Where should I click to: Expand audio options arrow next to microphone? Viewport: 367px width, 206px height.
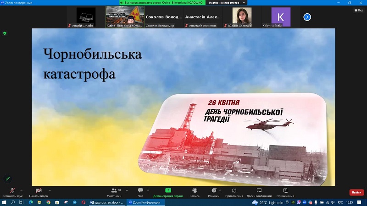point(21,190)
